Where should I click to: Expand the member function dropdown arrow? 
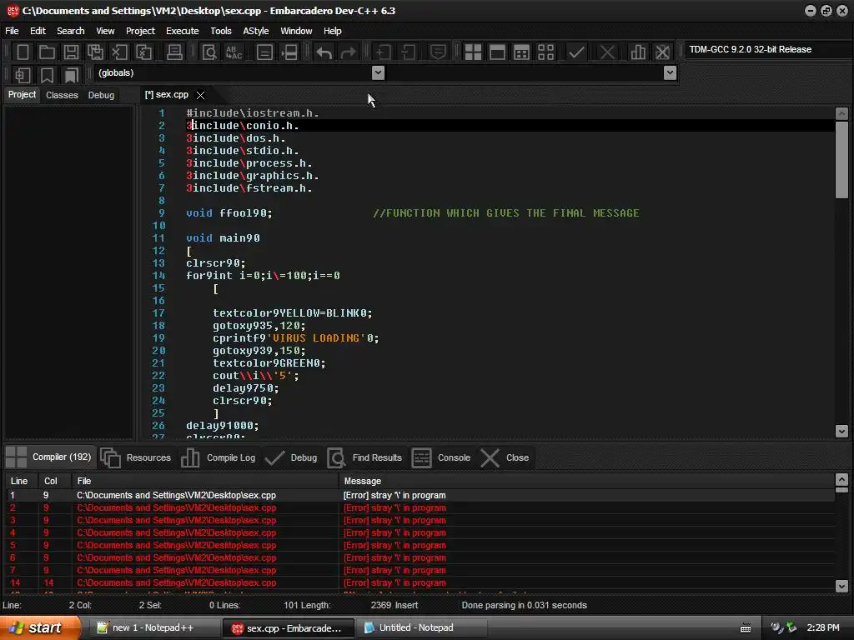tap(671, 73)
